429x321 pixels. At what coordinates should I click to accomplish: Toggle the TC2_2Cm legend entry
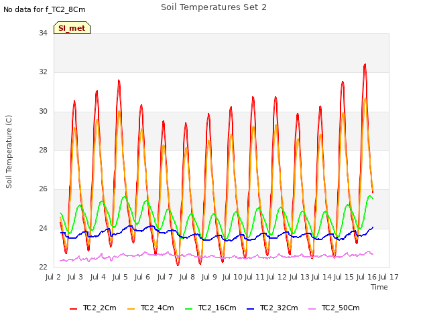point(93,308)
